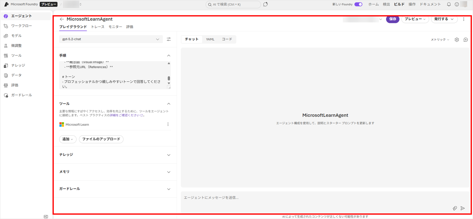Open notifications bell icon

[x=449, y=4]
